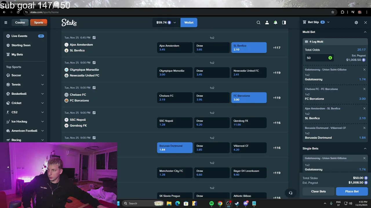Switch to Sports tab
Screen dimensions: 371x208
pyautogui.click(x=39, y=23)
